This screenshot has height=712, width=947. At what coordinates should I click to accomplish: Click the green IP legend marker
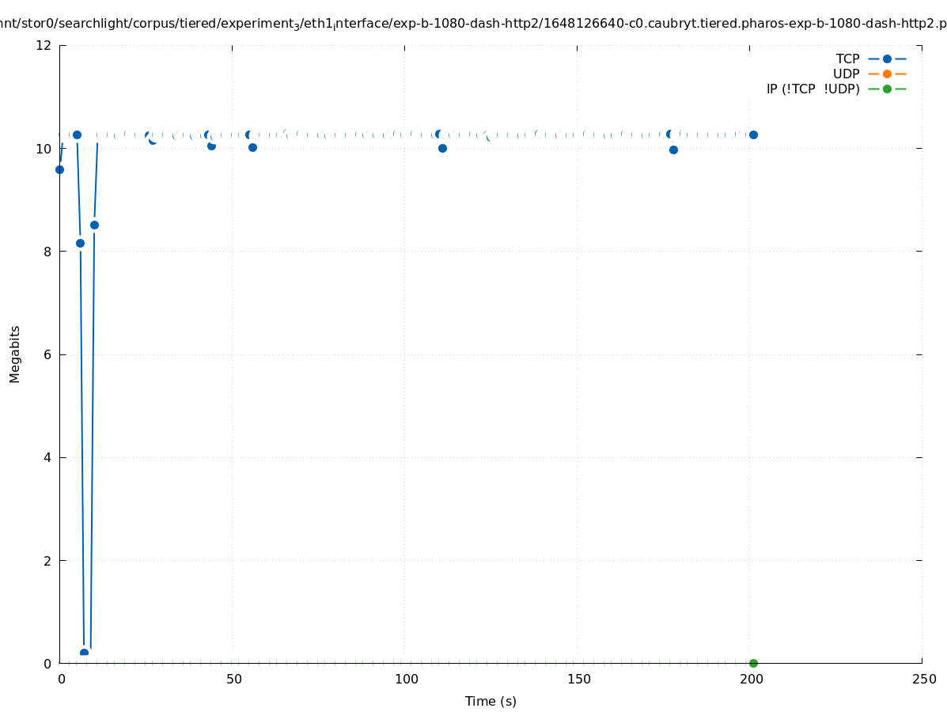(887, 89)
